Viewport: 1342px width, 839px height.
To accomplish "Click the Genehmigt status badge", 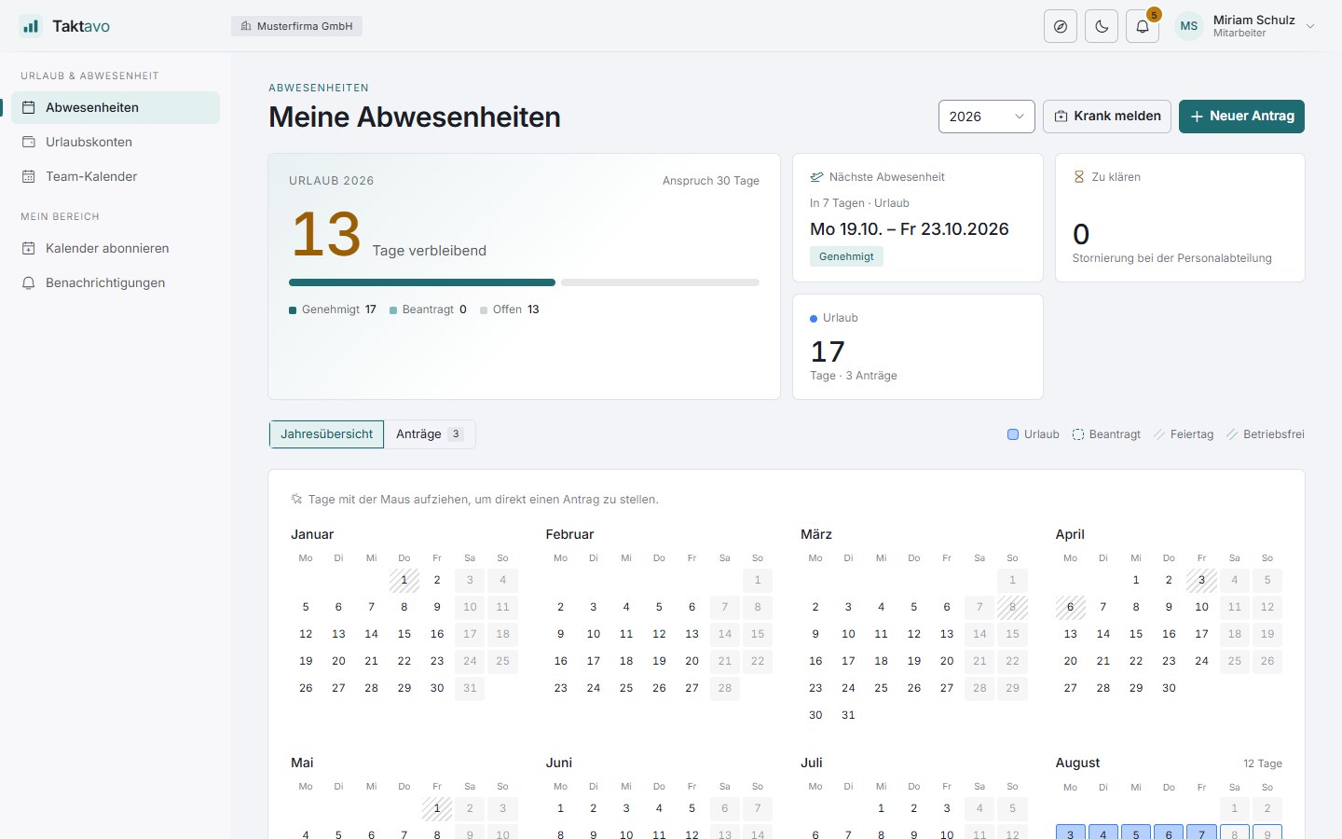I will (846, 256).
